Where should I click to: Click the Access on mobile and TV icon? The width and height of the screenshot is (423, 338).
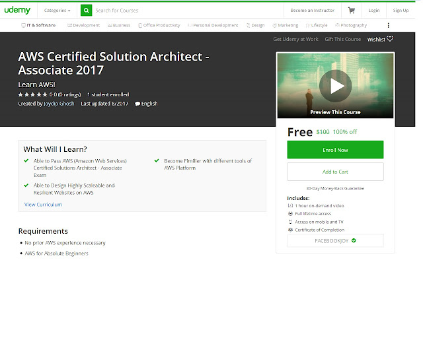tap(290, 222)
